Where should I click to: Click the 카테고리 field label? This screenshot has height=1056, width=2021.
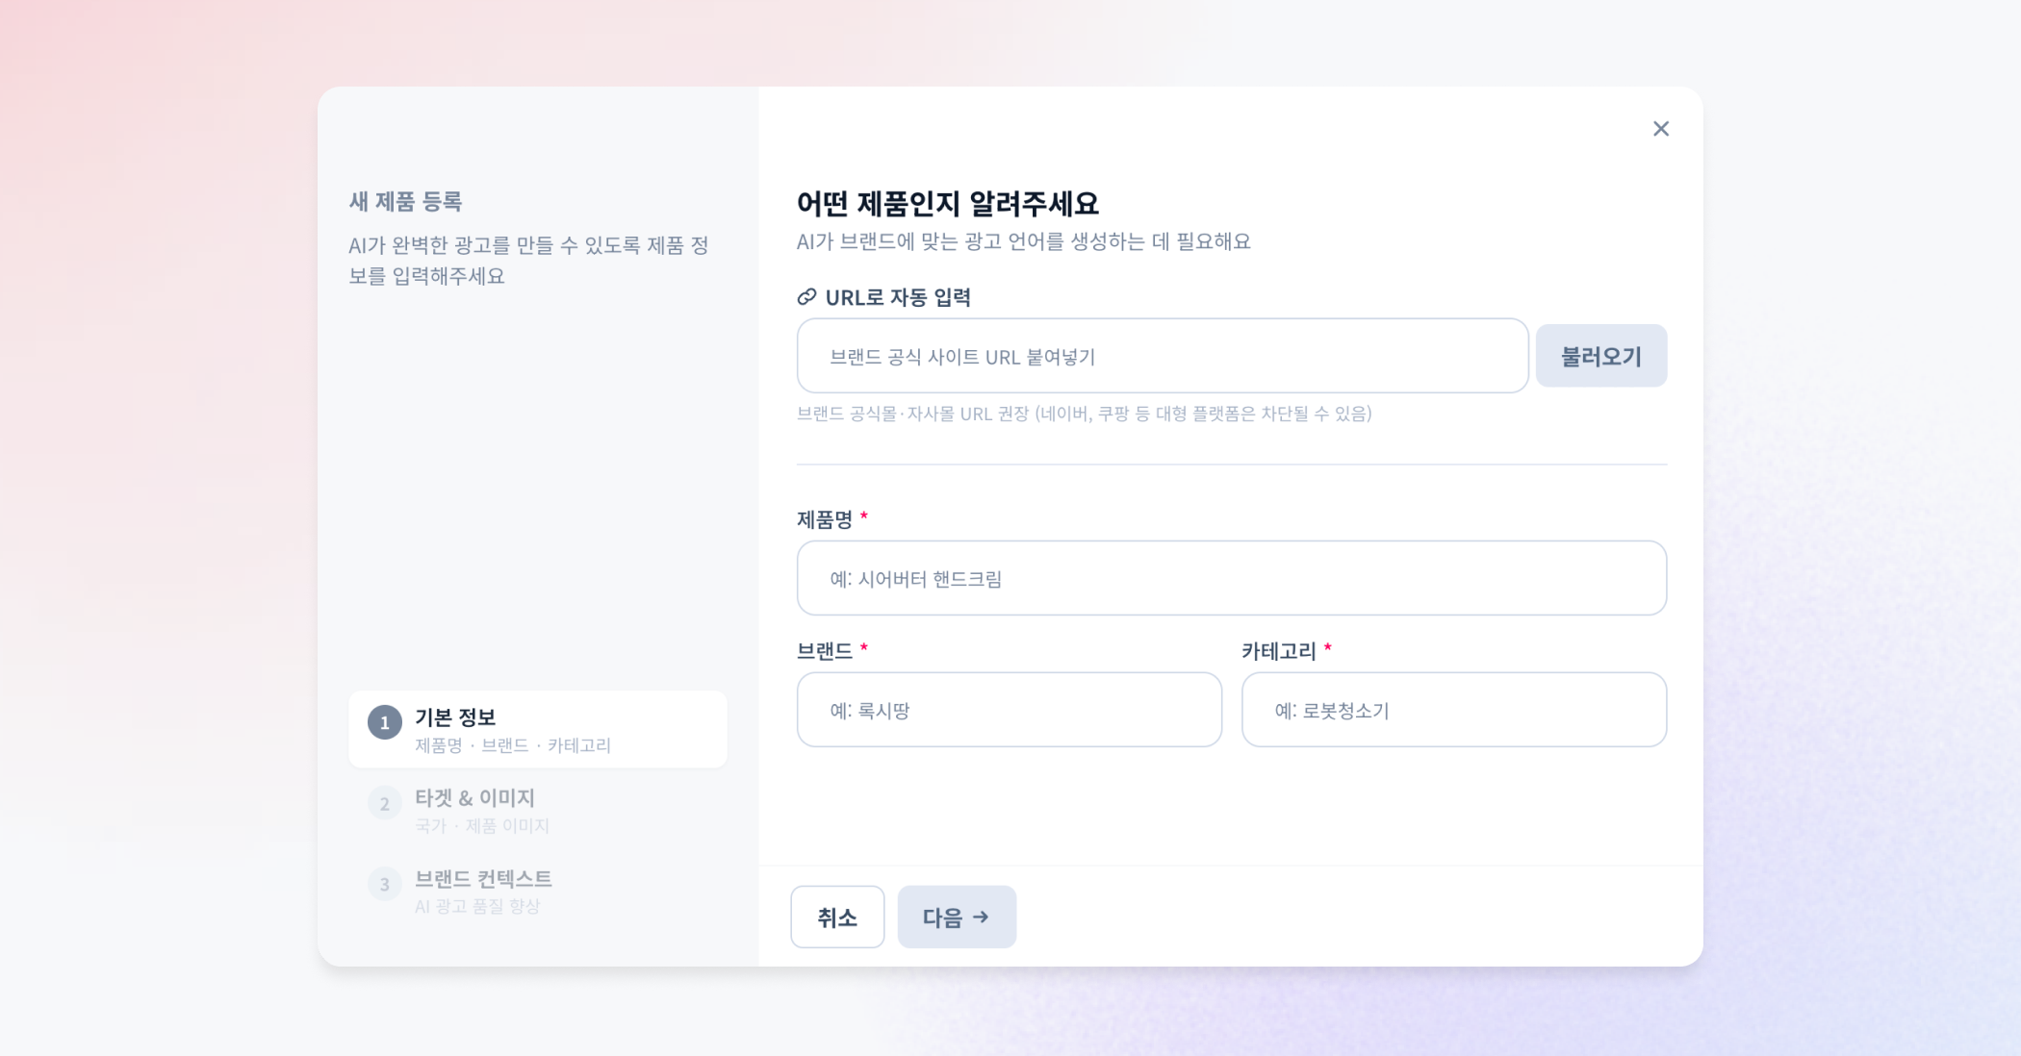[x=1278, y=651]
